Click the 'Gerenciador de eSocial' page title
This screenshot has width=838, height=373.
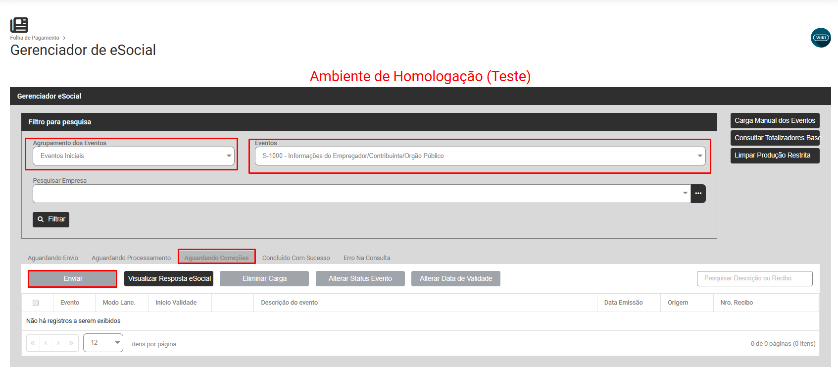(83, 50)
